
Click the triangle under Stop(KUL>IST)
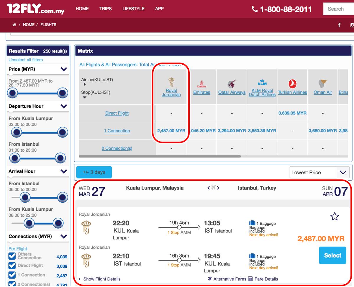tap(85, 97)
